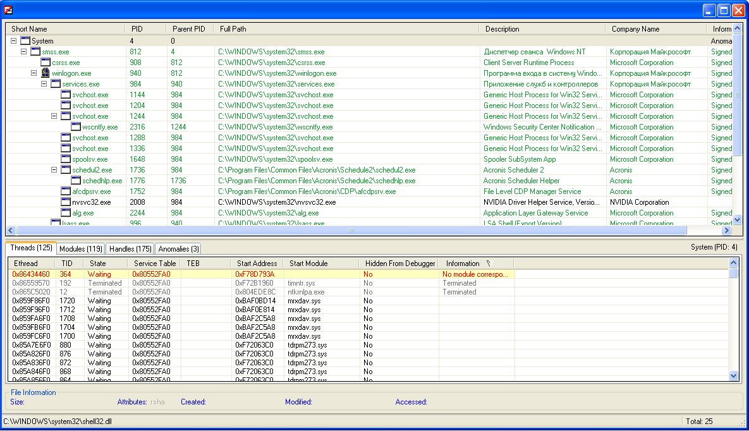Switch to the Handles (175) tab

pyautogui.click(x=130, y=249)
